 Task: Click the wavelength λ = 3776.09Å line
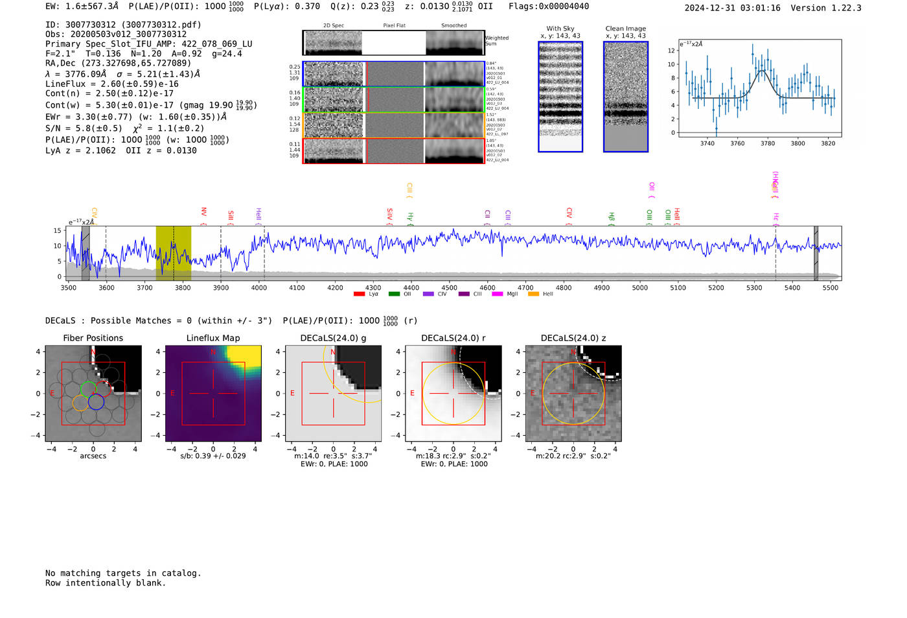pyautogui.click(x=122, y=74)
